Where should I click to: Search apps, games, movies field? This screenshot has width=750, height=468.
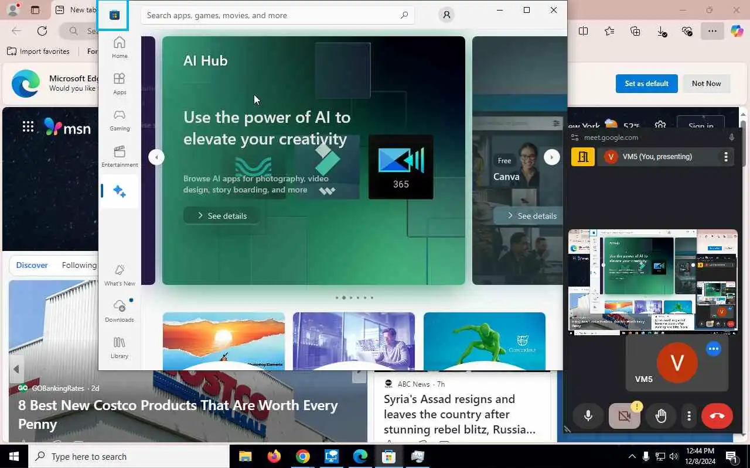(278, 15)
